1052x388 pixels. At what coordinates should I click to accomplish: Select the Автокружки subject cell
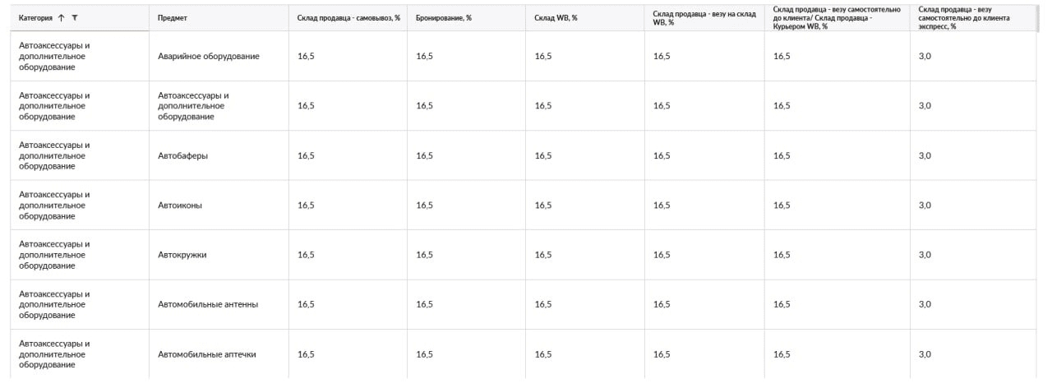182,255
